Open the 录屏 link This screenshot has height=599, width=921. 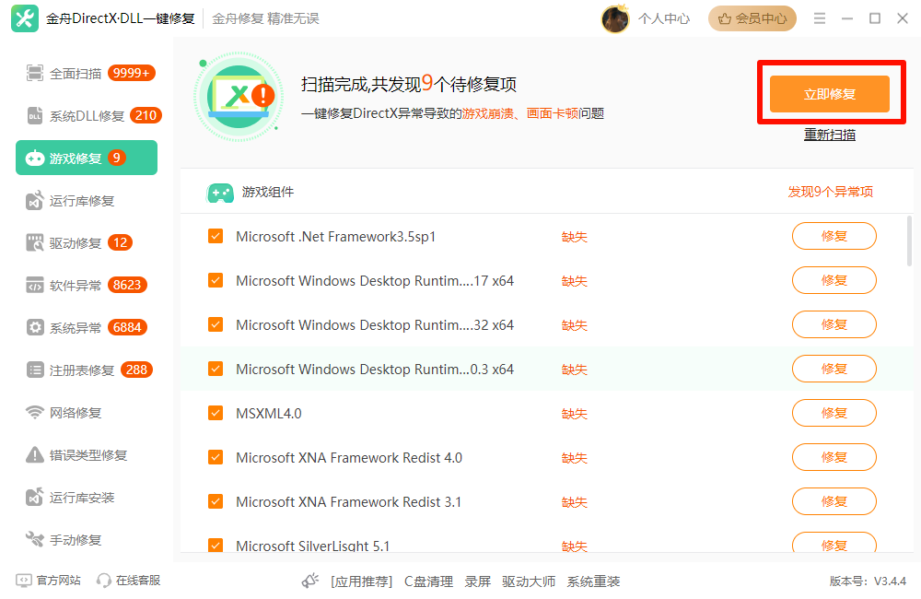coord(477,581)
